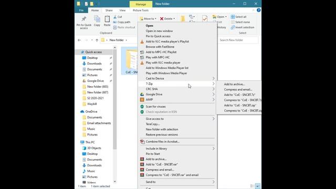Open the File tab
The width and height of the screenshot is (336, 189).
tap(81, 10)
